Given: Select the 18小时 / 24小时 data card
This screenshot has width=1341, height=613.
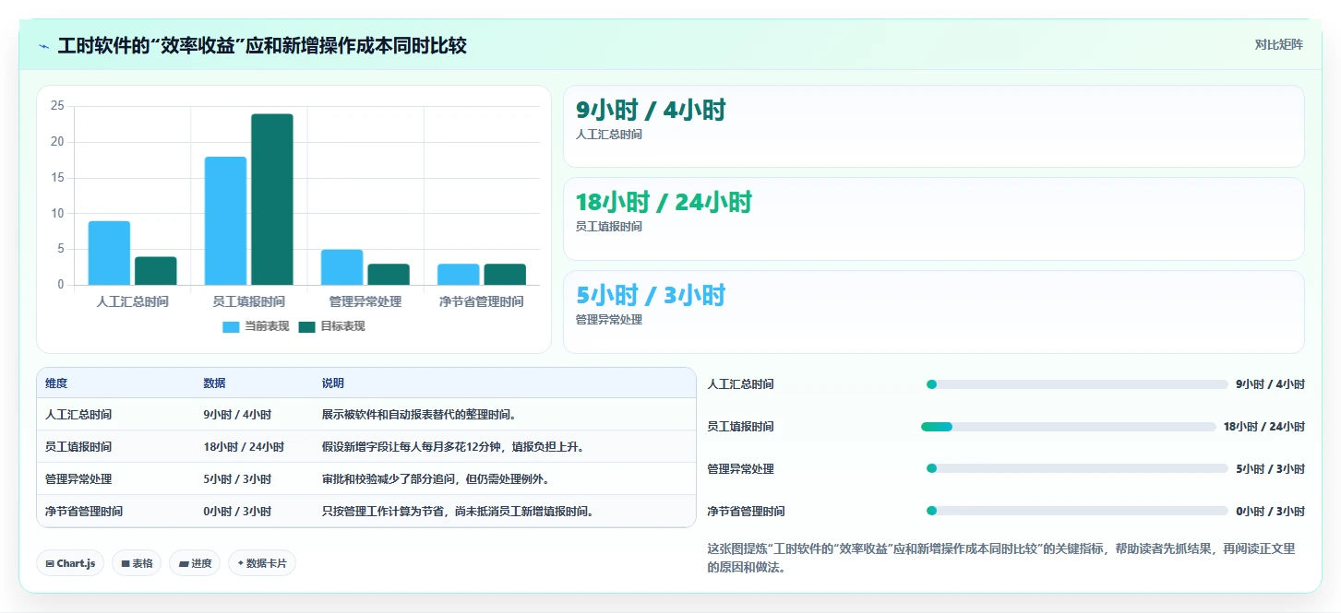Looking at the screenshot, I should coord(933,218).
